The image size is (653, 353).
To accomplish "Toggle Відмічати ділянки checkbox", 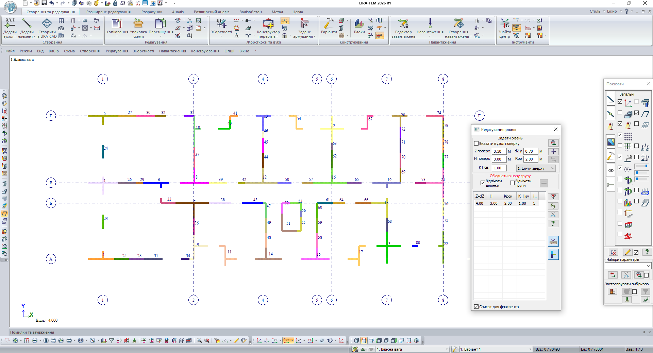I will [x=483, y=183].
